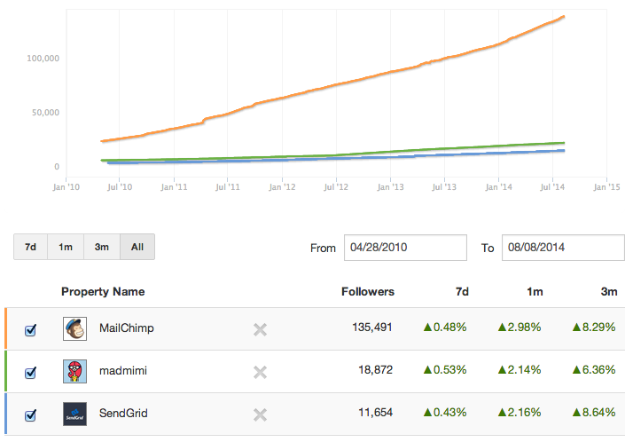Screen dimensions: 633x442
Task: Click the madmimi avatar icon
Action: coord(74,371)
